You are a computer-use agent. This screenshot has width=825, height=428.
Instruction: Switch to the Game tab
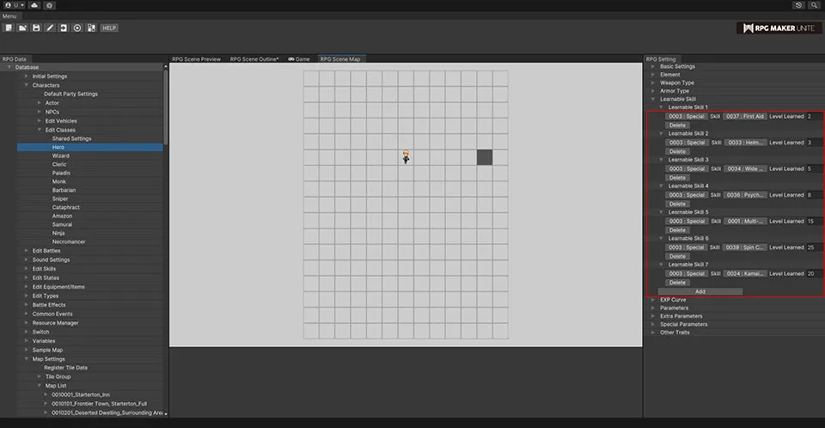[x=298, y=59]
